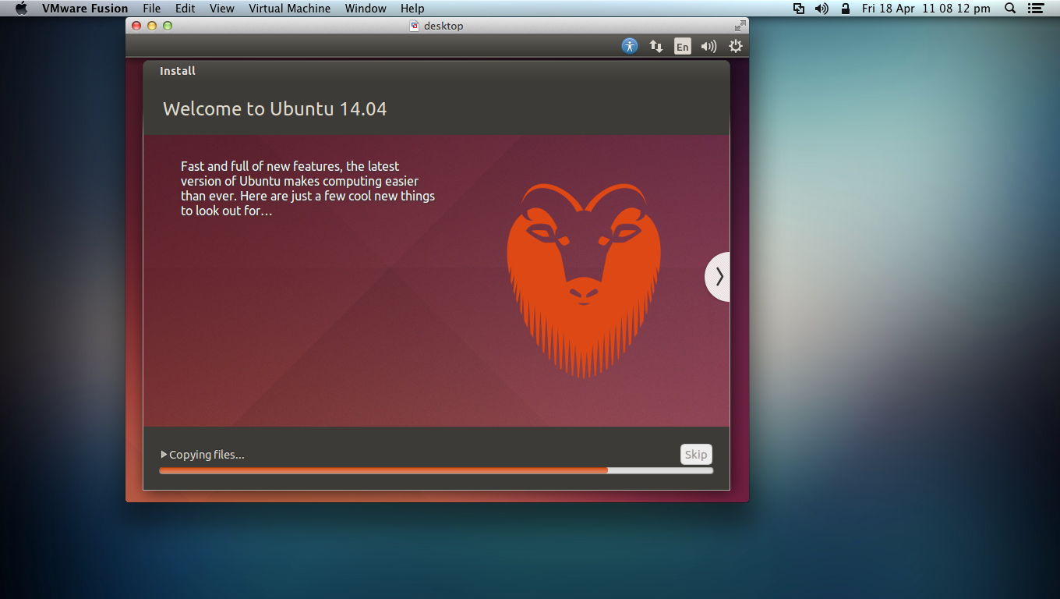Screen dimensions: 1060x599
Task: Open the macOS Notification Center icon
Action: coord(1035,9)
